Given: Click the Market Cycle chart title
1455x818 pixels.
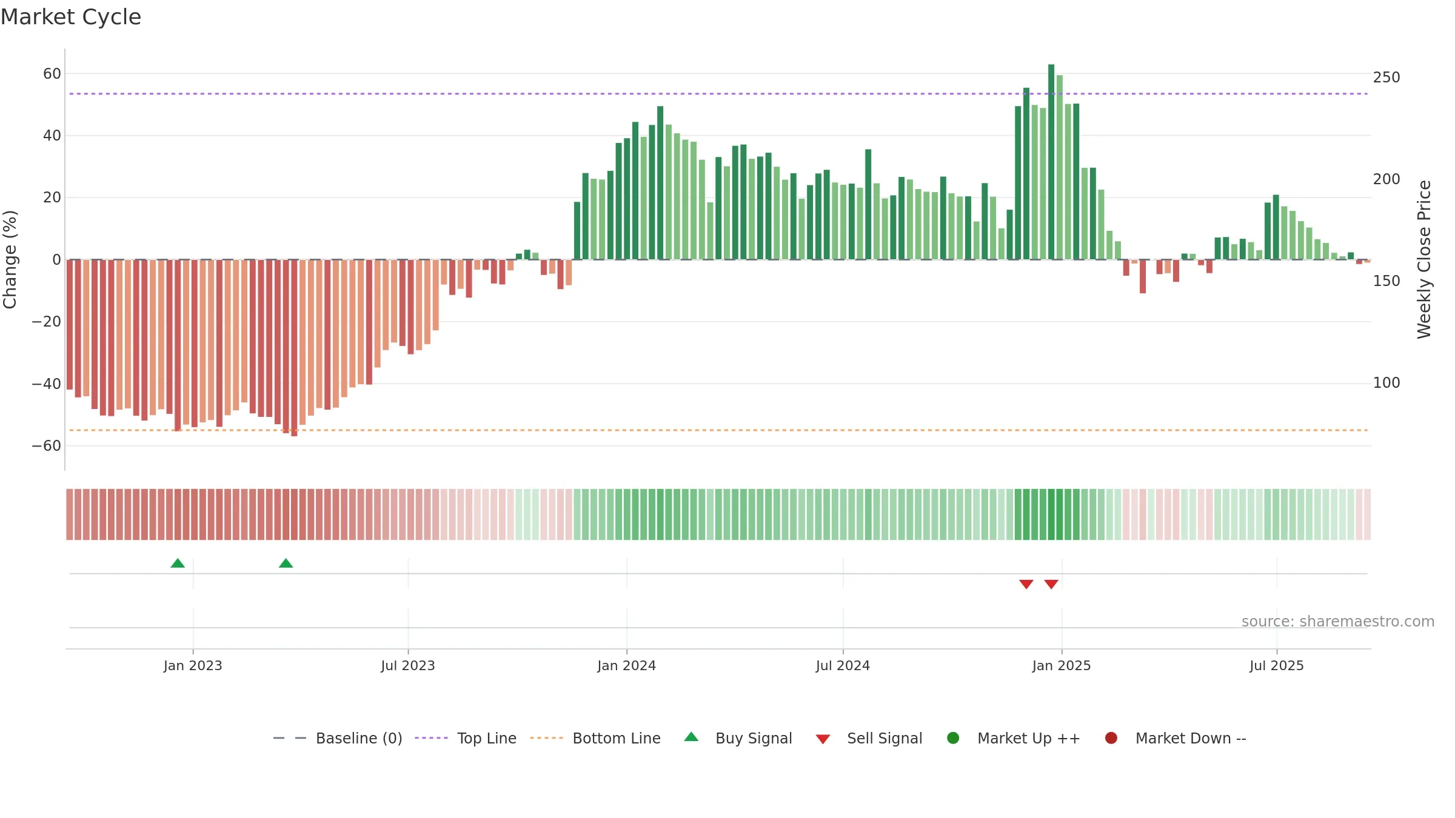Looking at the screenshot, I should [71, 17].
